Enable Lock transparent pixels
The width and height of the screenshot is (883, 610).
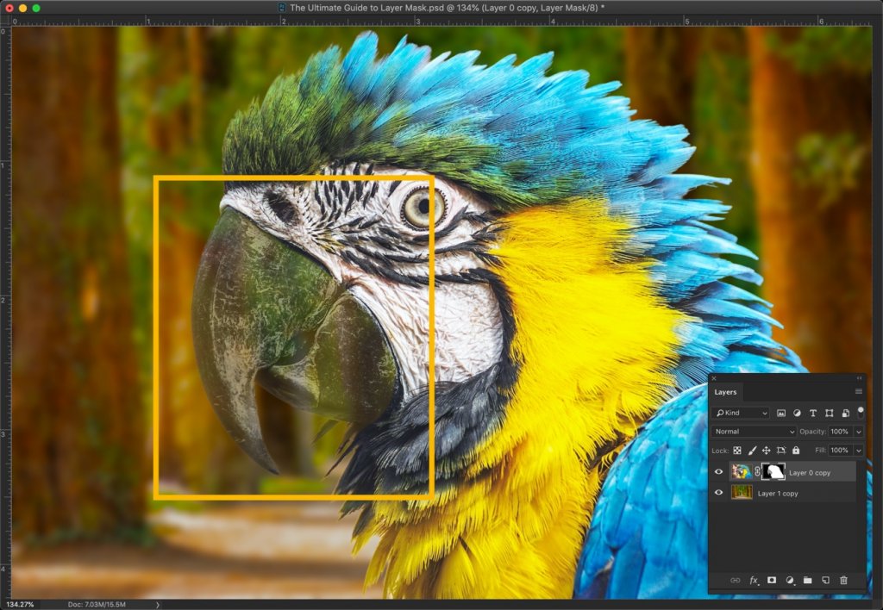tap(737, 450)
